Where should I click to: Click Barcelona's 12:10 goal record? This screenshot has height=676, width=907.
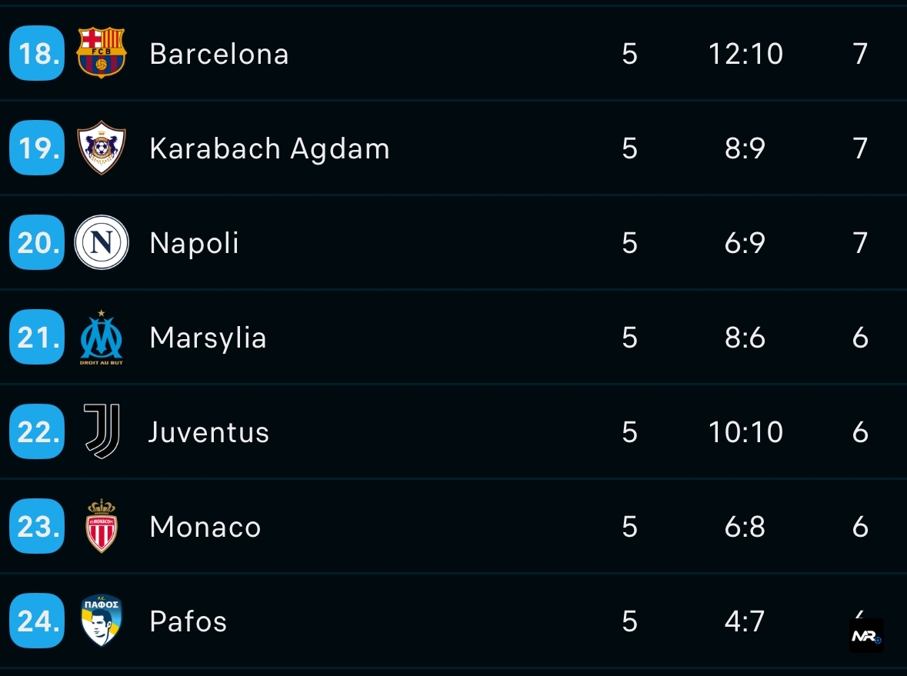pyautogui.click(x=745, y=54)
